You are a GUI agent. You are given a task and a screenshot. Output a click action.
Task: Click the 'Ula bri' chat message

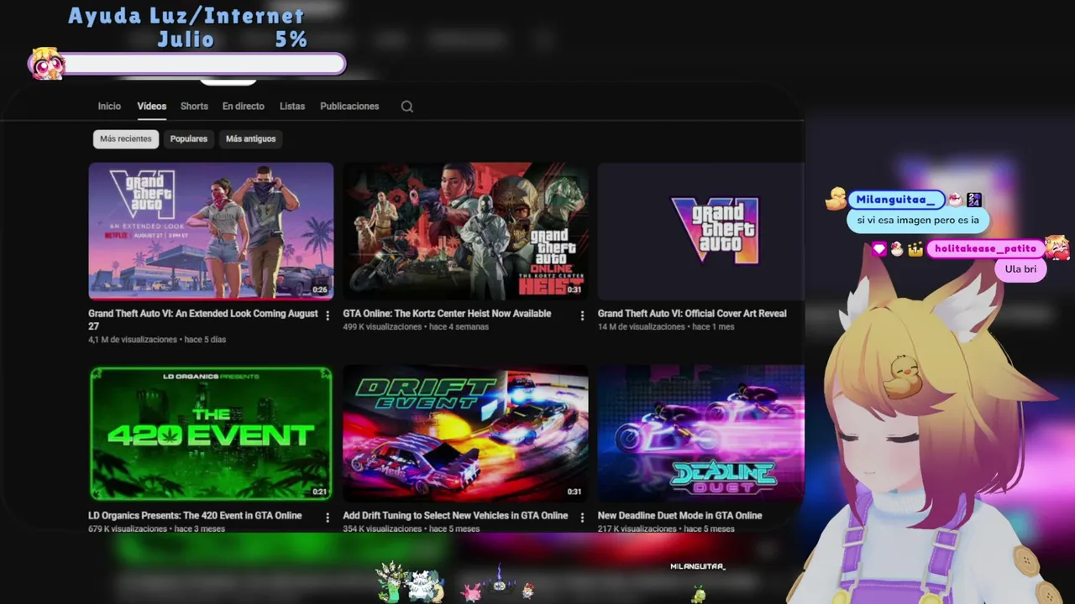click(1020, 269)
